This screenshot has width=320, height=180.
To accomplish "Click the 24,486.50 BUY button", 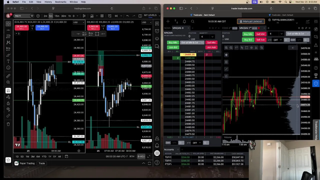I will 42,27.
